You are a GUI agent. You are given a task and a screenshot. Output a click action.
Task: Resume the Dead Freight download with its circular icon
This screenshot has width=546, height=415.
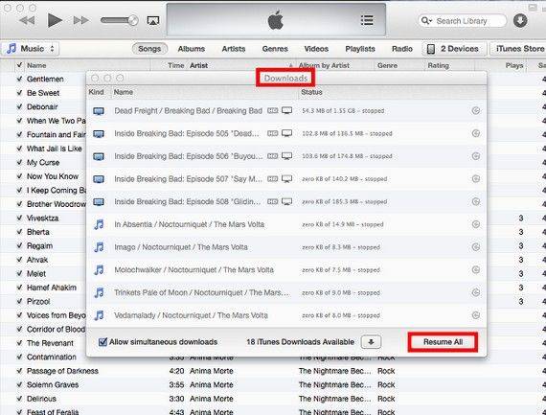tap(476, 111)
